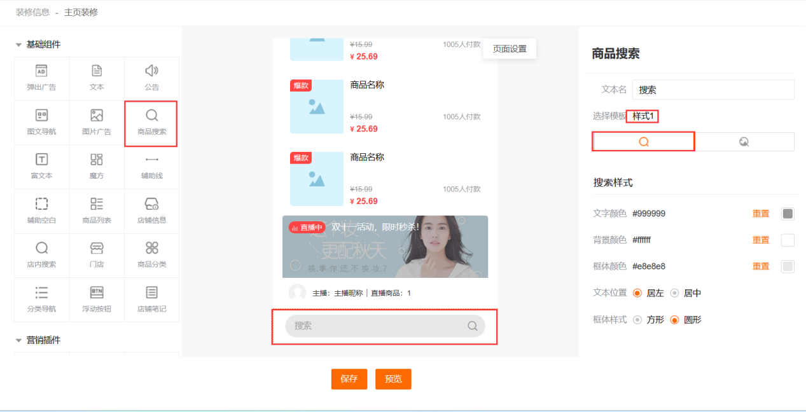
Task: Collapse the 营销插件 section
Action: point(18,340)
